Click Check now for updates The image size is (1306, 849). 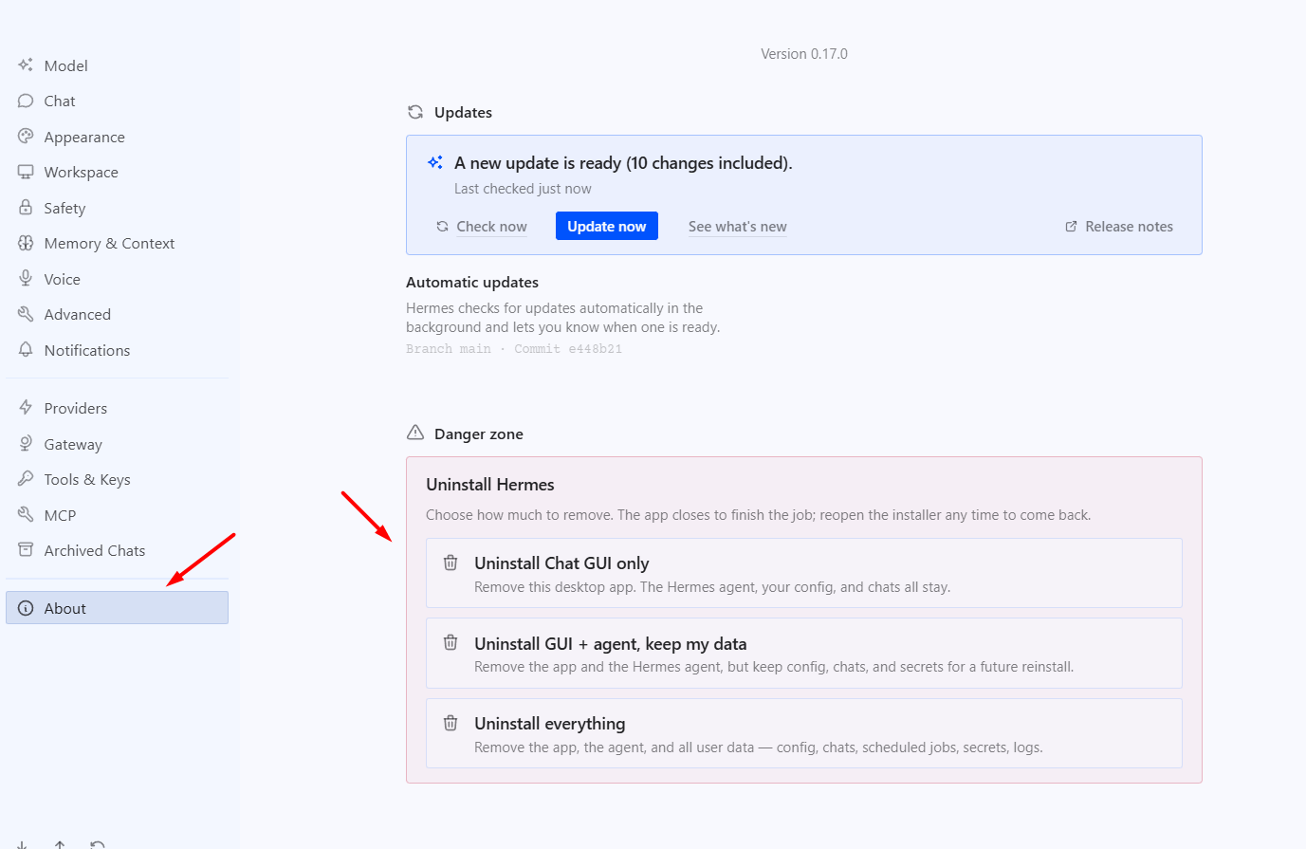[x=482, y=227]
